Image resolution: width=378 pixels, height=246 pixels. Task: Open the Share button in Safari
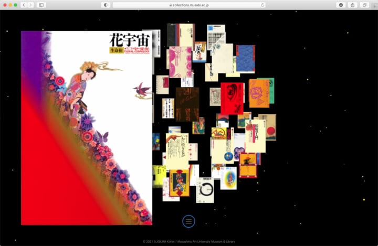[x=353, y=5]
